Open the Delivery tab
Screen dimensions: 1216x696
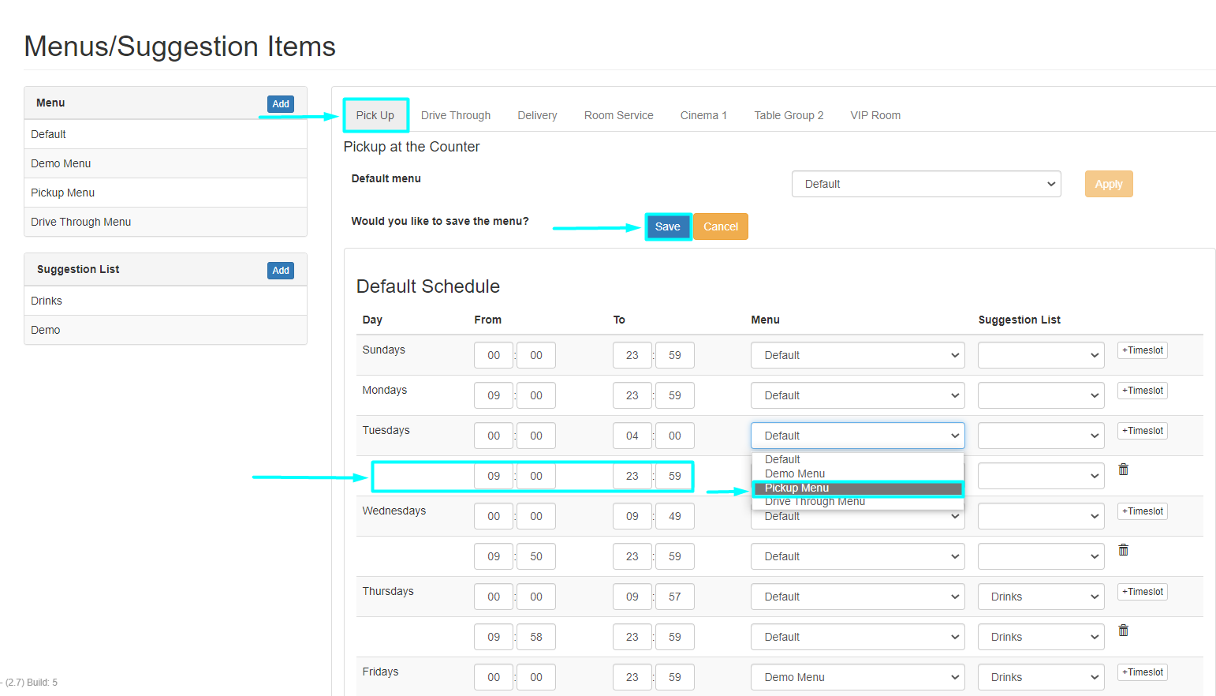(537, 115)
